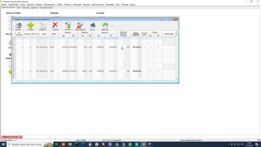Open Viber from taskbar
The width and height of the screenshot is (261, 147).
(110, 144)
